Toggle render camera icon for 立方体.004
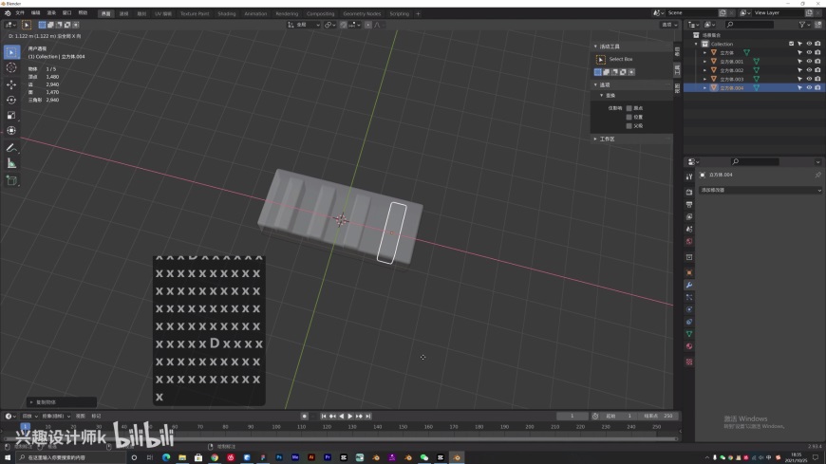 point(817,88)
